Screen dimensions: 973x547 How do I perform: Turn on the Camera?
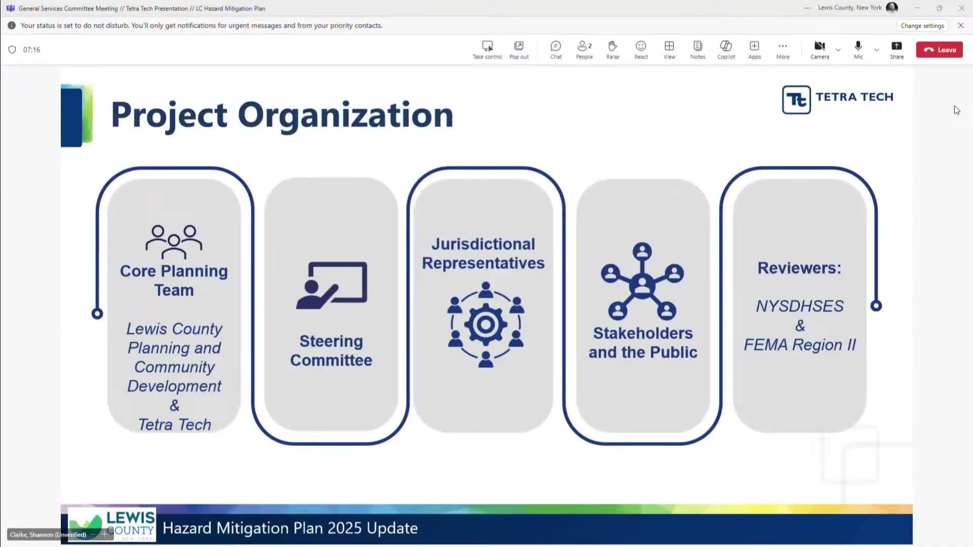[x=819, y=50]
